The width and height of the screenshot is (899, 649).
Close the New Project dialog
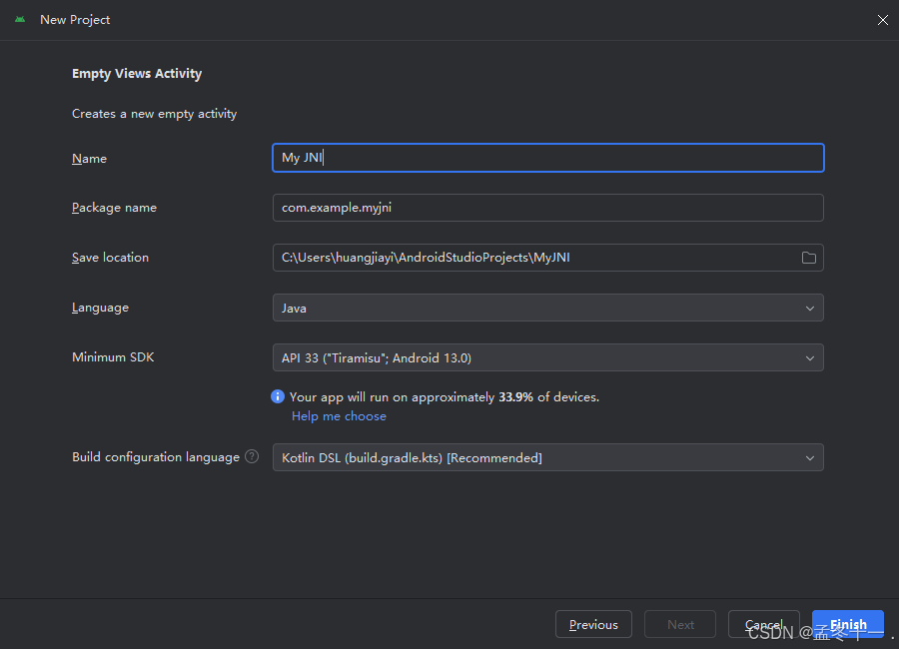pyautogui.click(x=882, y=20)
